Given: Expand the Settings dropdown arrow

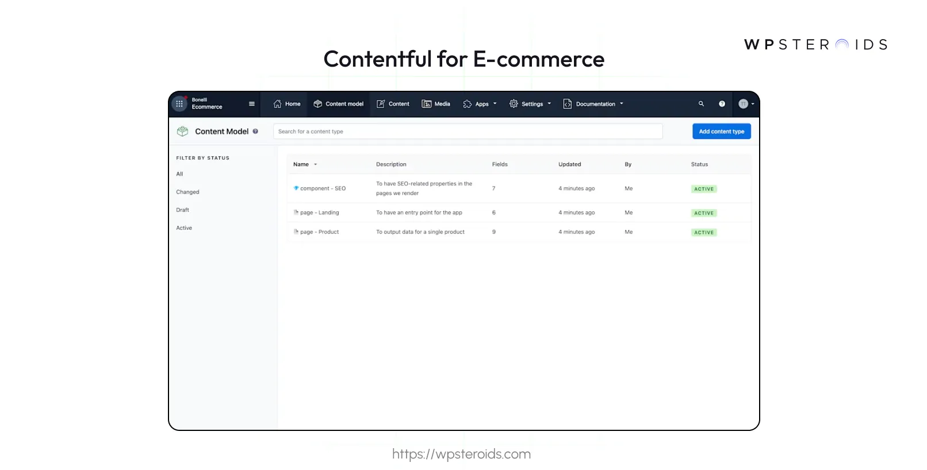Looking at the screenshot, I should (x=549, y=104).
